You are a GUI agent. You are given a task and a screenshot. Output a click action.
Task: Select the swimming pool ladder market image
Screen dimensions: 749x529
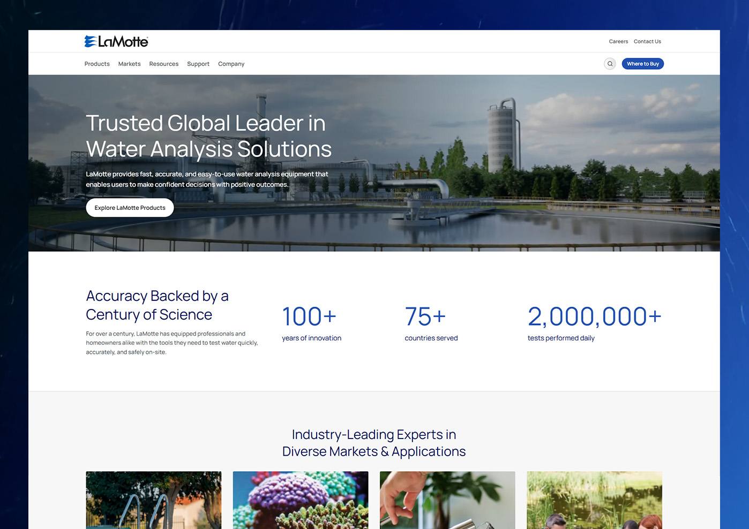point(153,500)
